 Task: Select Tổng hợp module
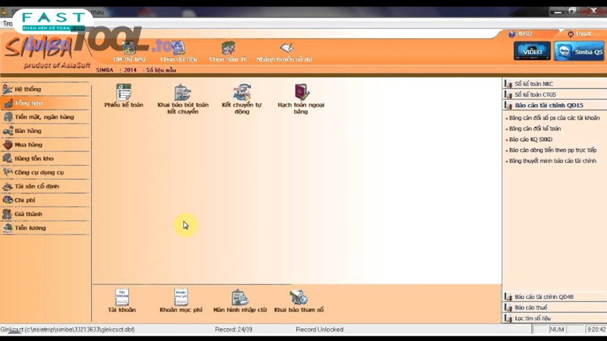[45, 103]
